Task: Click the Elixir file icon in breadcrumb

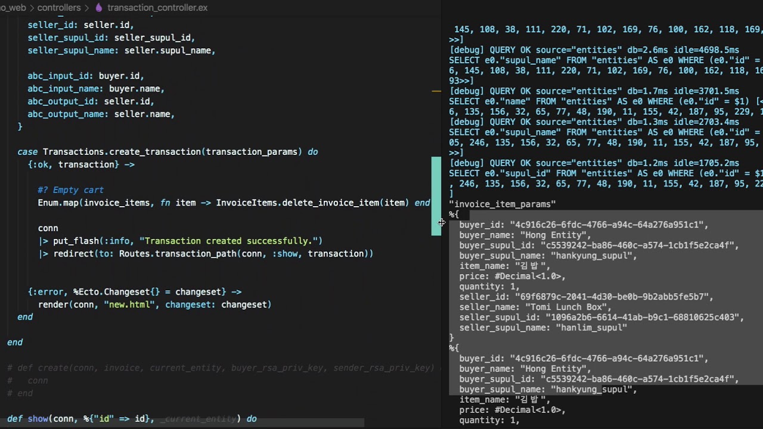Action: 99,8
